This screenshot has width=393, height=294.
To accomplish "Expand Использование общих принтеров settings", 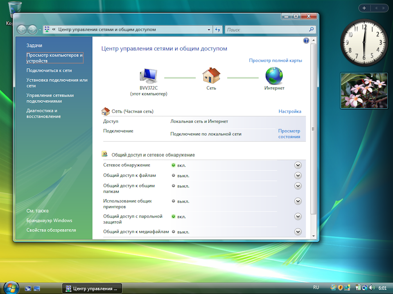I will (x=298, y=201).
